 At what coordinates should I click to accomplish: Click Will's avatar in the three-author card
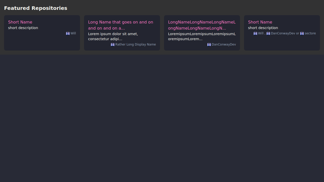coord(255,33)
